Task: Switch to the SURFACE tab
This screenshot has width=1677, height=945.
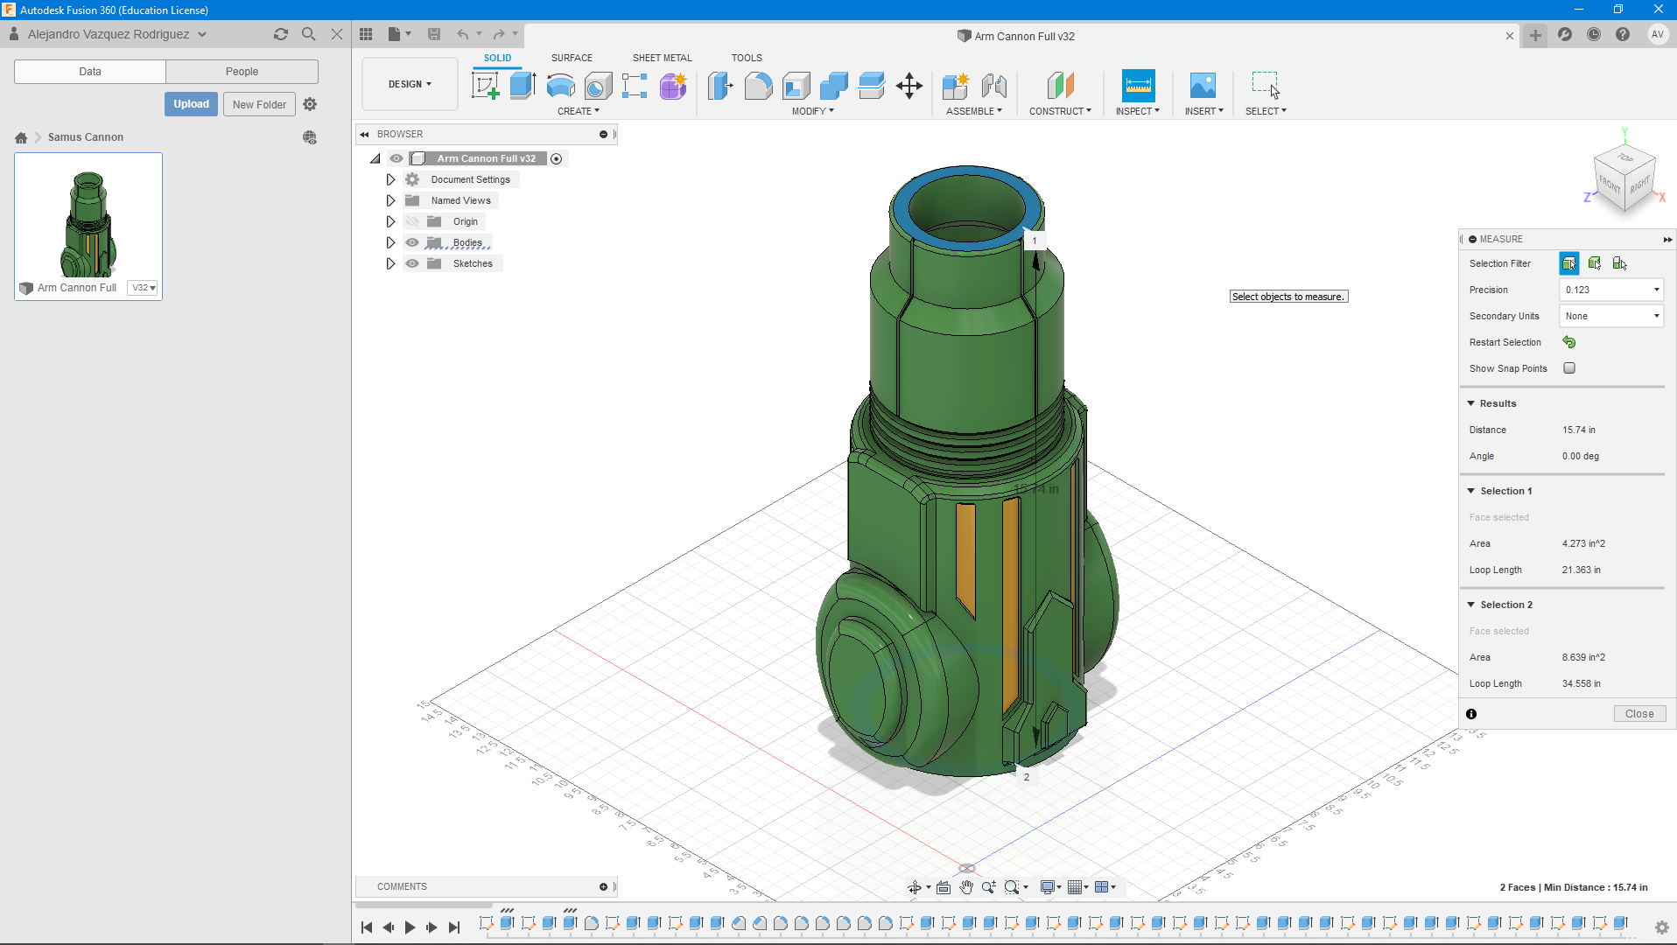Action: [x=572, y=58]
